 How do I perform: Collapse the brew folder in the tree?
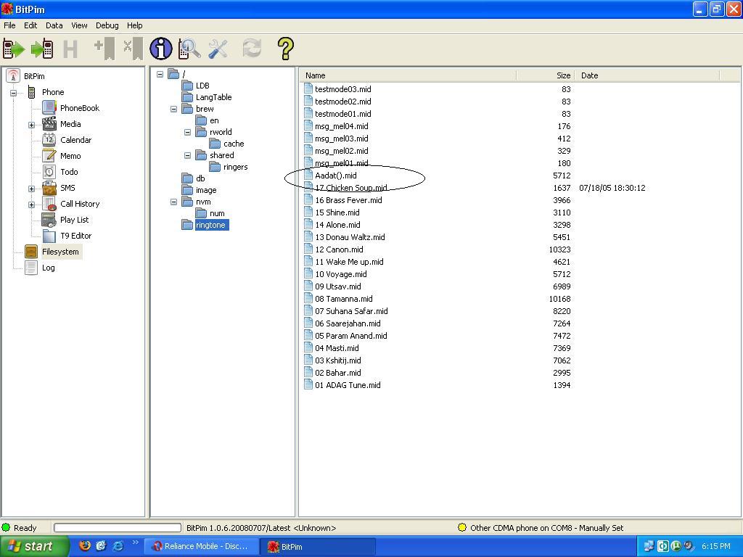[x=174, y=109]
